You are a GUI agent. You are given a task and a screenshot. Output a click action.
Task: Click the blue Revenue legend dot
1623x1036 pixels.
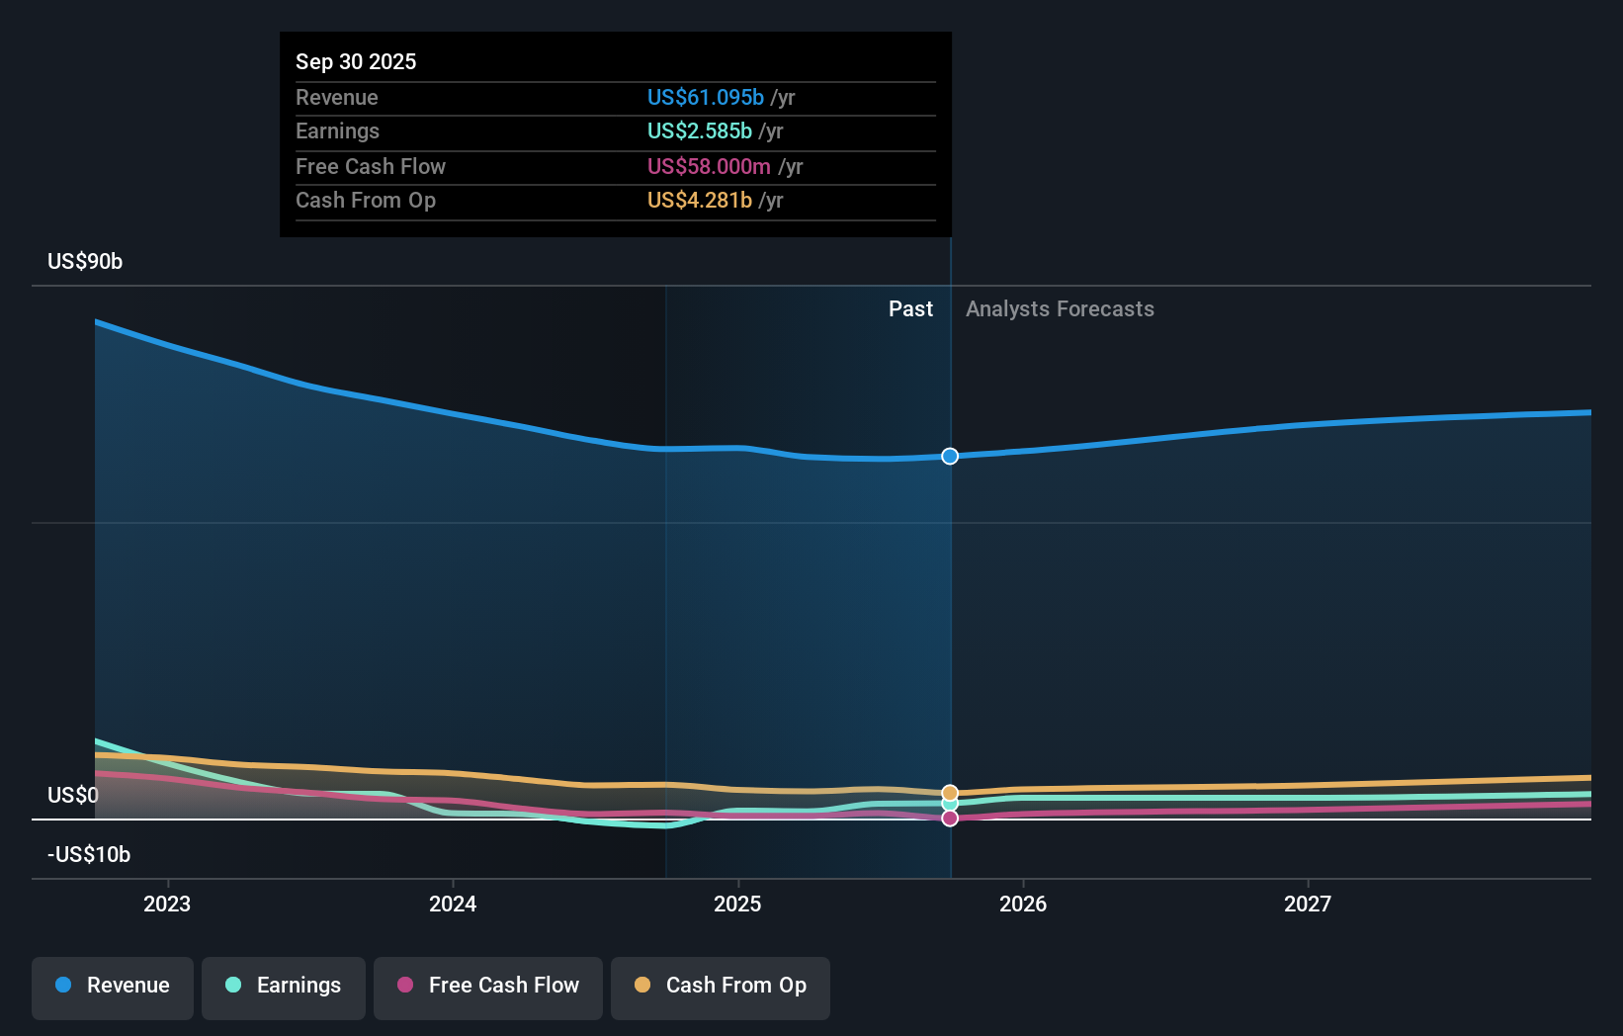61,985
